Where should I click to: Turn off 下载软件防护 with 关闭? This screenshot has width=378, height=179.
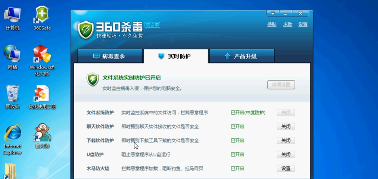pos(286,141)
